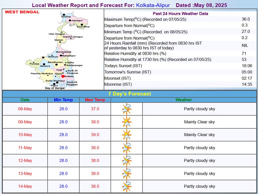Image resolution: width=258 pixels, height=194 pixels.
Task: Click the 14-May weather icon
Action: (126, 186)
